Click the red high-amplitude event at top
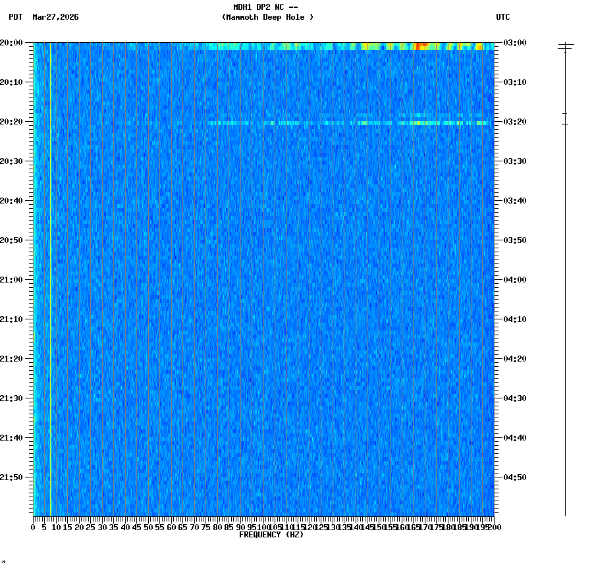Image resolution: width=594 pixels, height=569 pixels. tap(419, 45)
